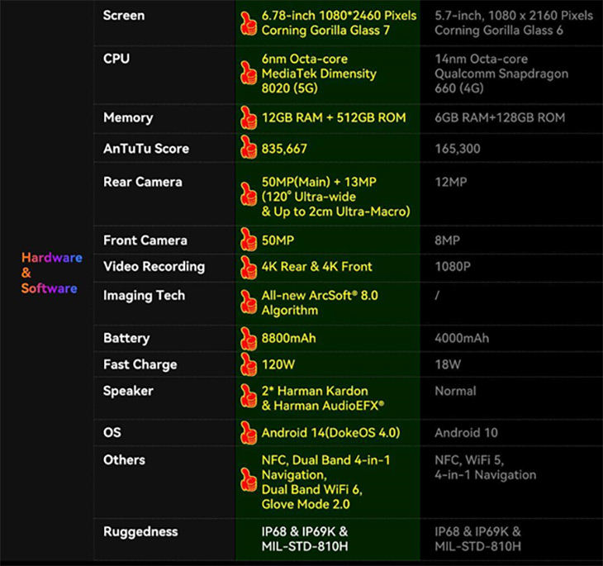This screenshot has width=603, height=566.
Task: Click the thumbs-up icon beside 4K Rear & 4K Front
Action: pos(248,267)
